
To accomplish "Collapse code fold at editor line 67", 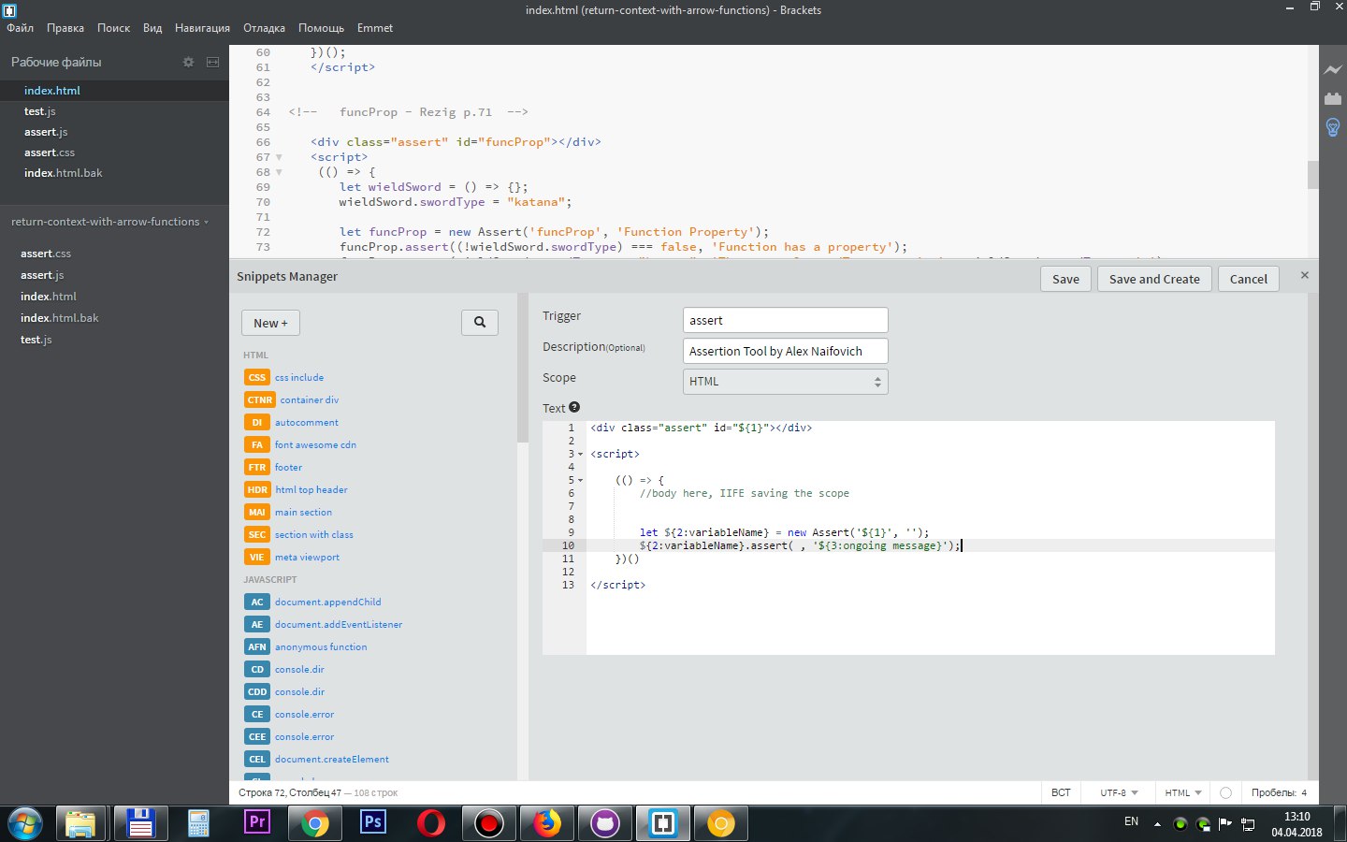I will click(279, 157).
